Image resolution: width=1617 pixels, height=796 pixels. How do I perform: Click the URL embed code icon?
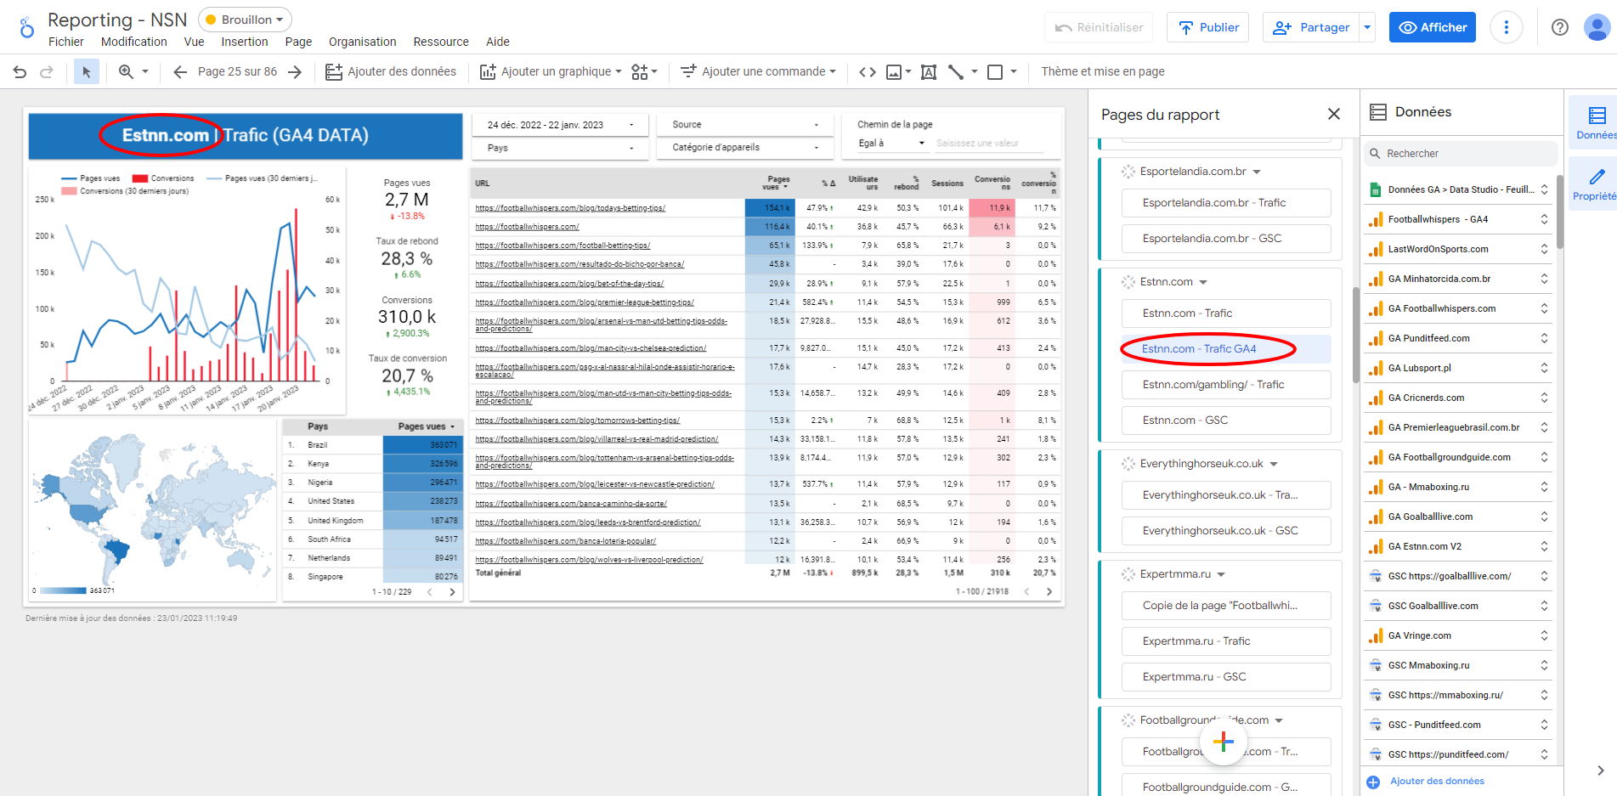click(867, 72)
